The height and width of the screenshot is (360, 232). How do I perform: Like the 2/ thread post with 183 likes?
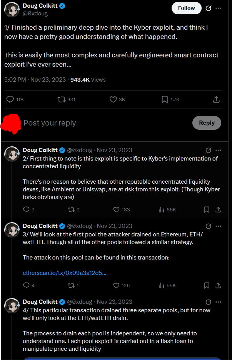116,209
